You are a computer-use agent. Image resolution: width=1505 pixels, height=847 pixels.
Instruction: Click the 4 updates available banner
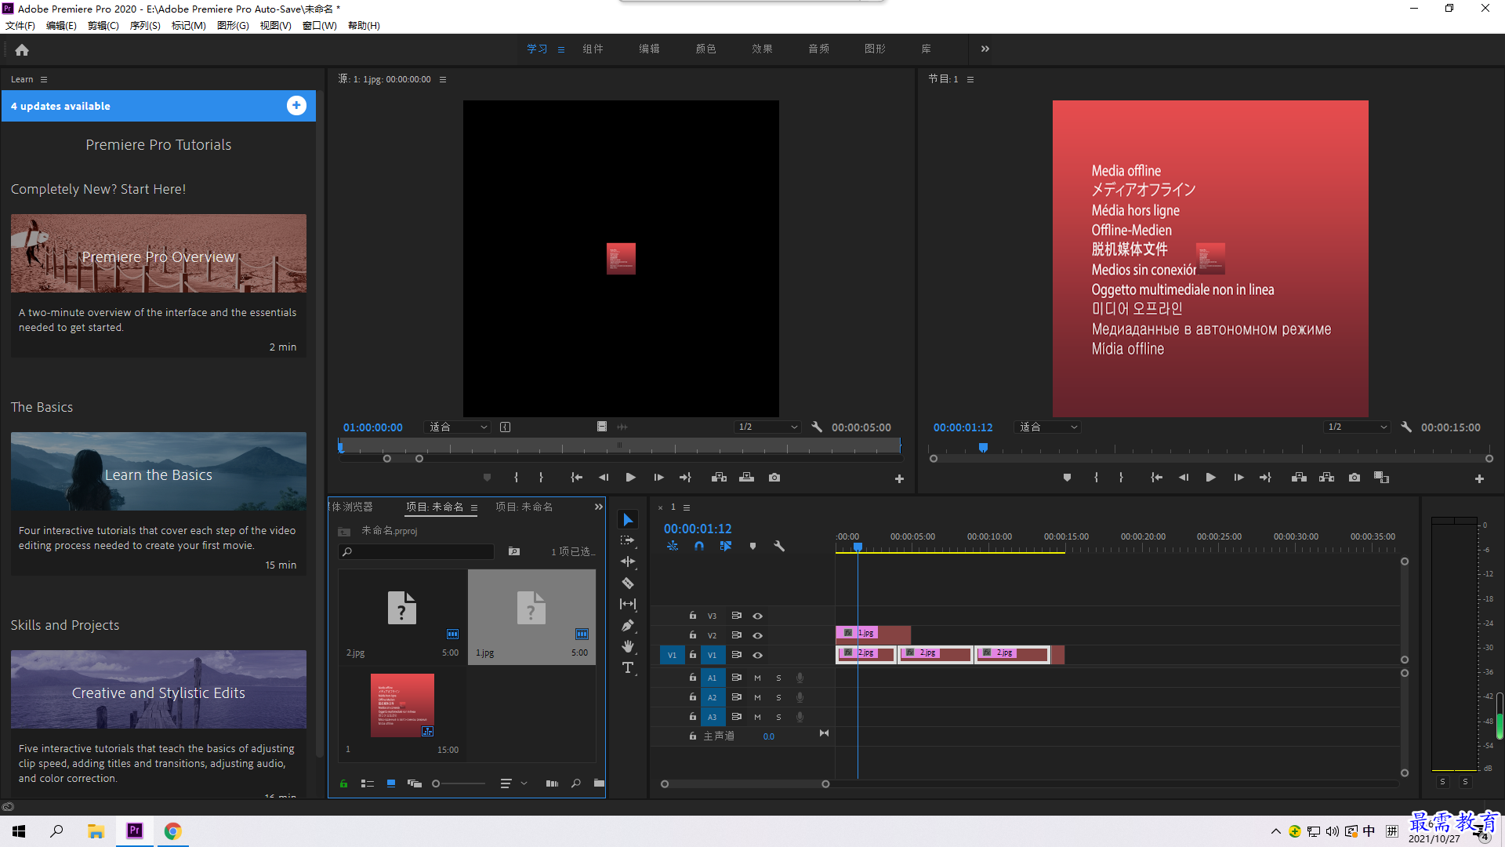[x=158, y=106]
